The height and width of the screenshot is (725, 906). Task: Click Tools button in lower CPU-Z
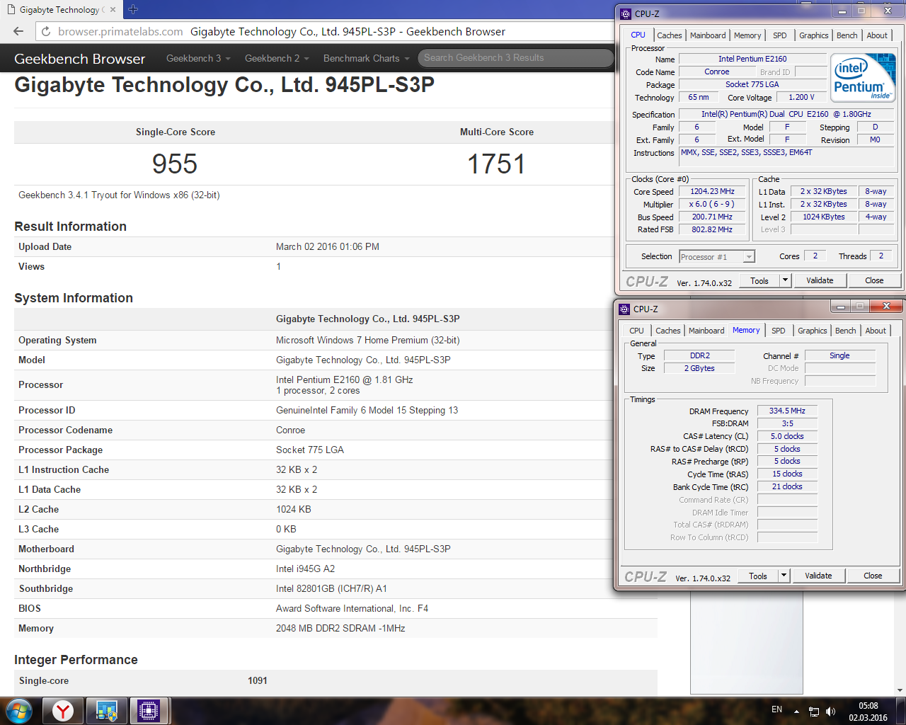[758, 576]
